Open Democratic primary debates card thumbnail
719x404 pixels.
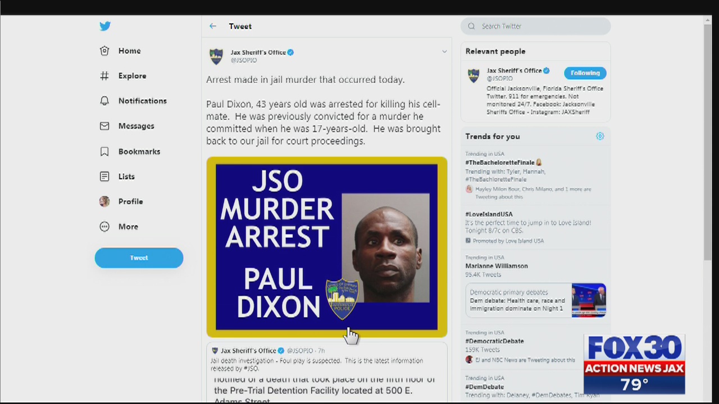click(x=589, y=300)
